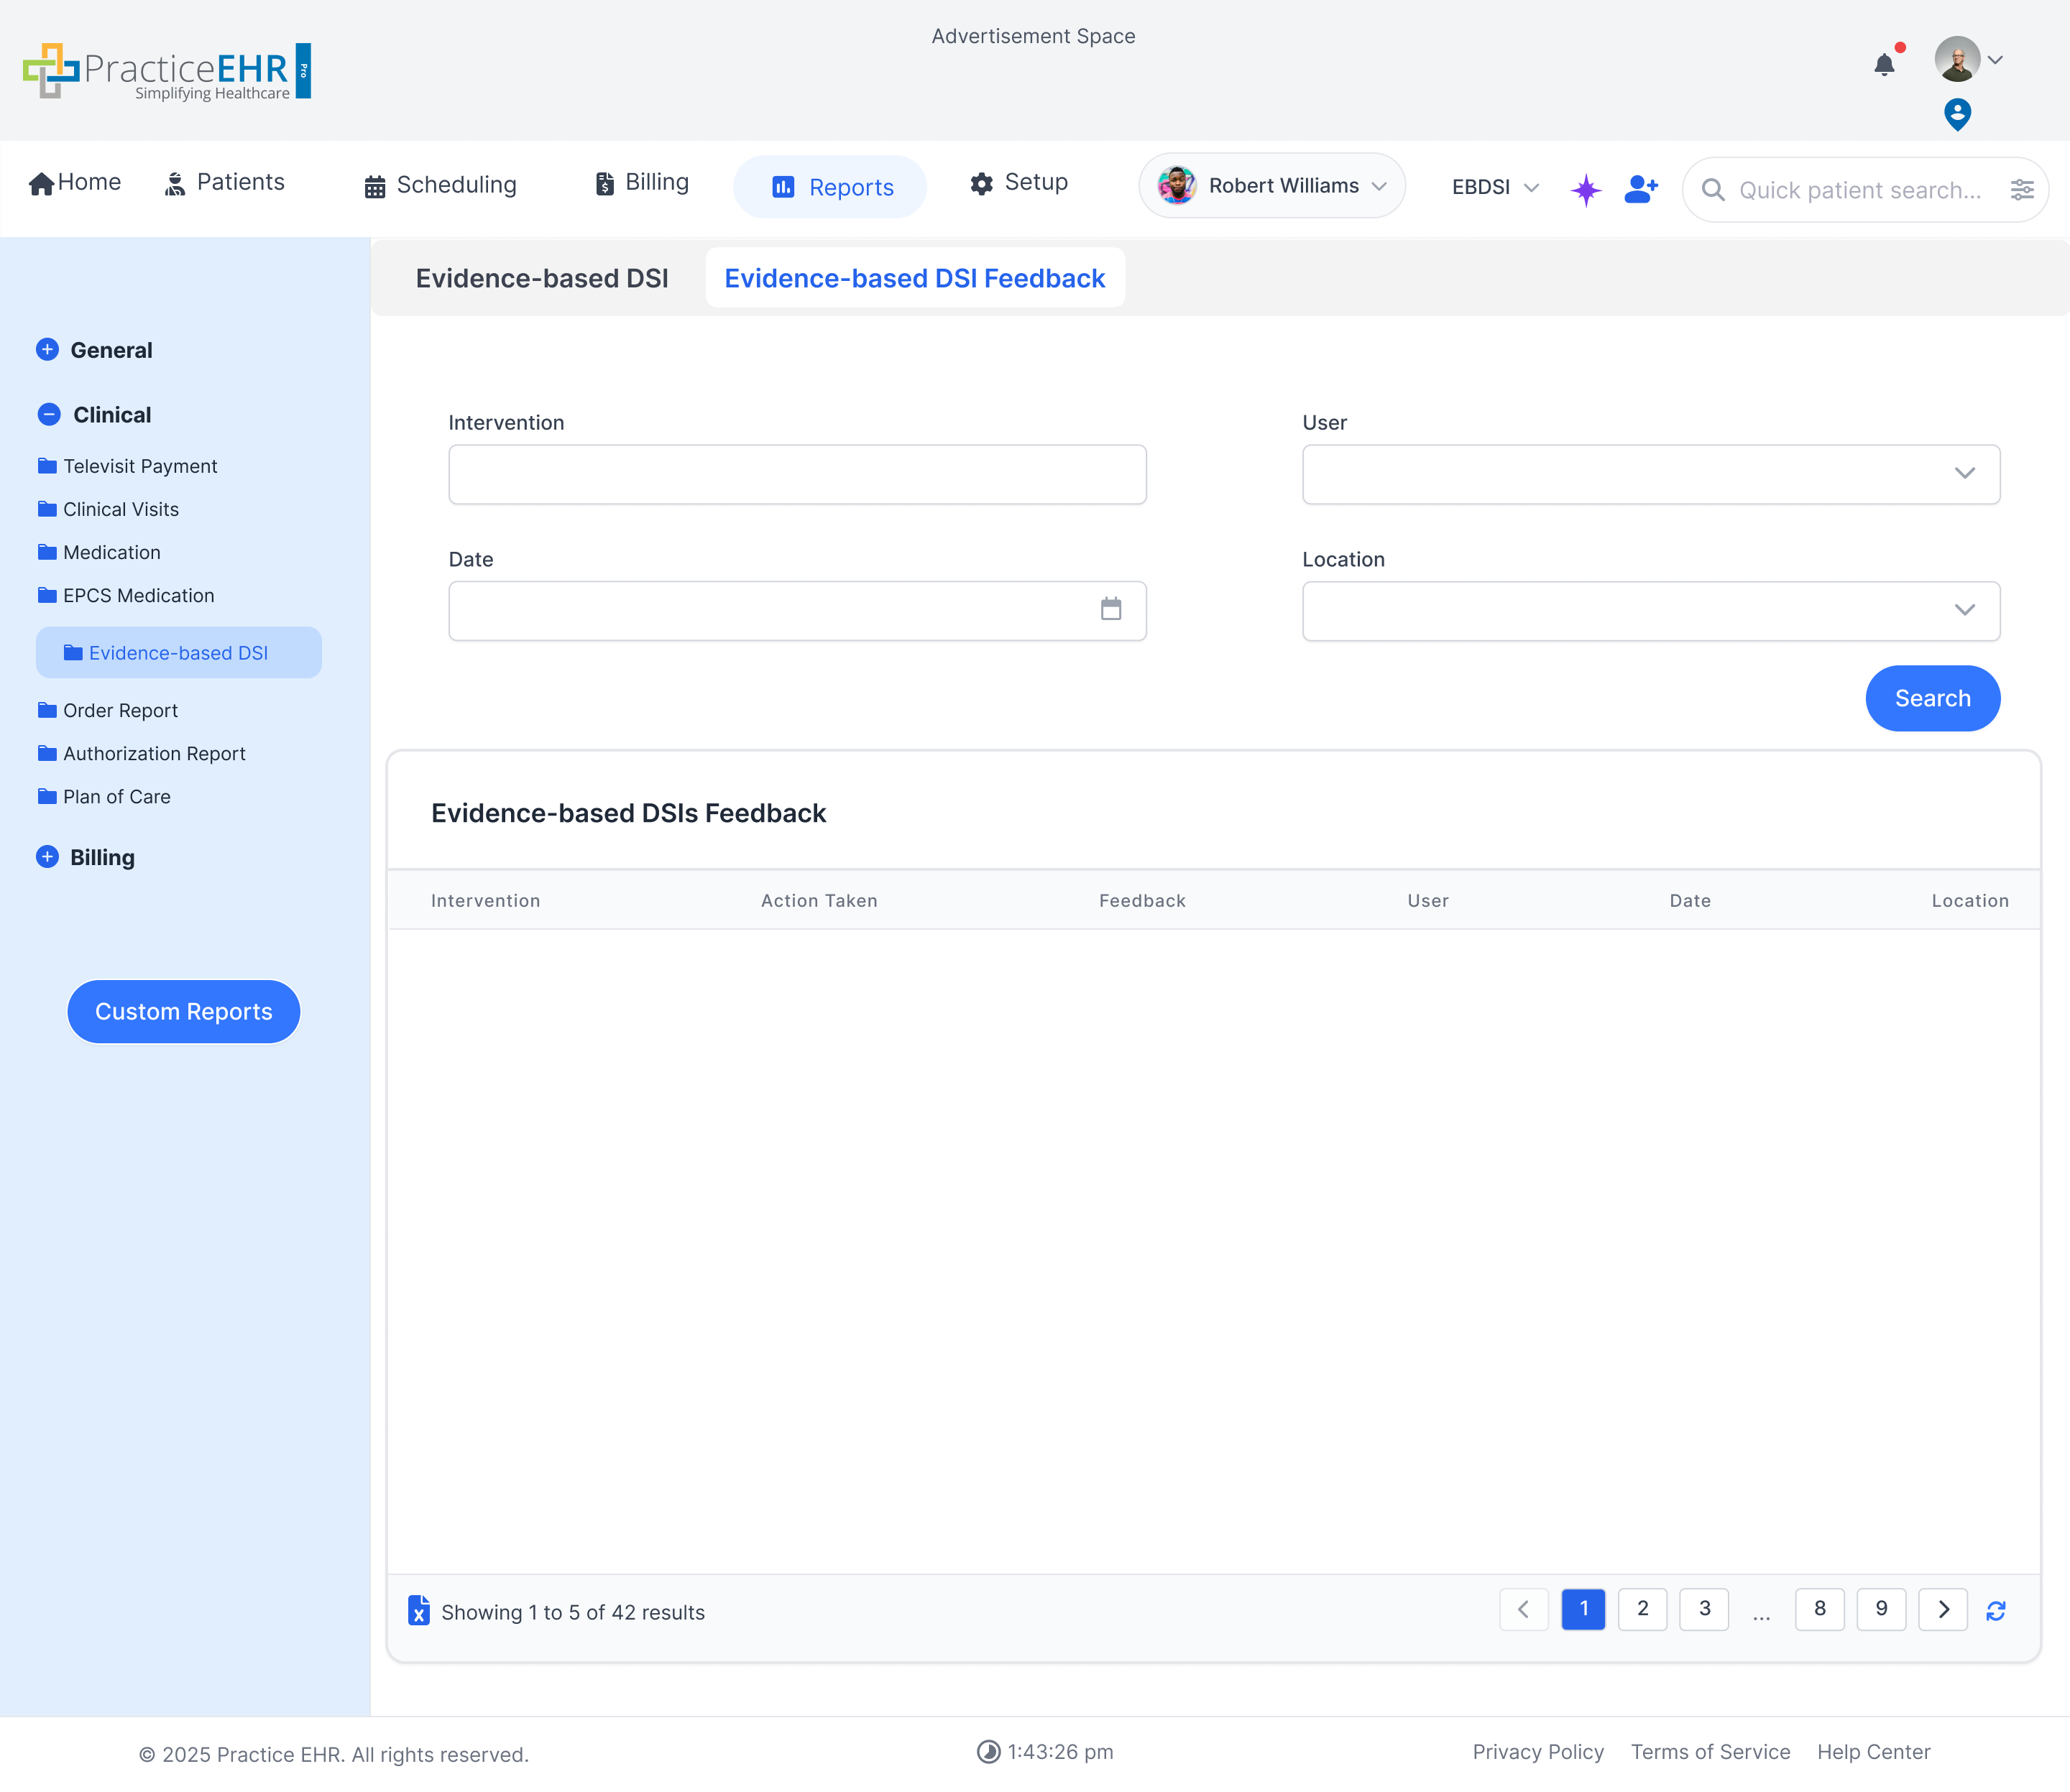Viewport: 2070px width, 1792px height.
Task: Export results using the Excel icon
Action: [419, 1610]
